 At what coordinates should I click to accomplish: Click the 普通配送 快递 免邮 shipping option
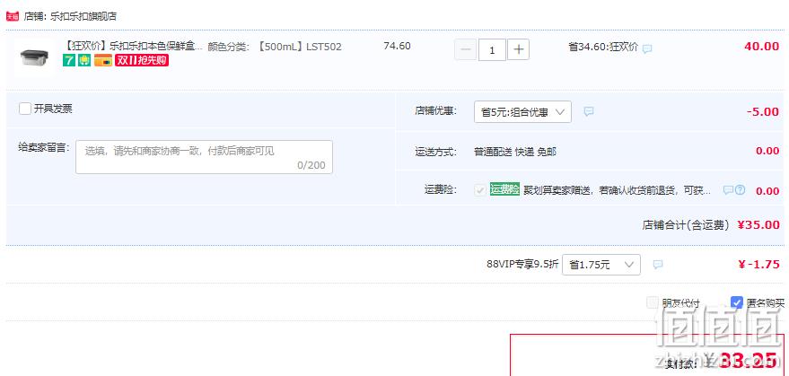(x=514, y=152)
